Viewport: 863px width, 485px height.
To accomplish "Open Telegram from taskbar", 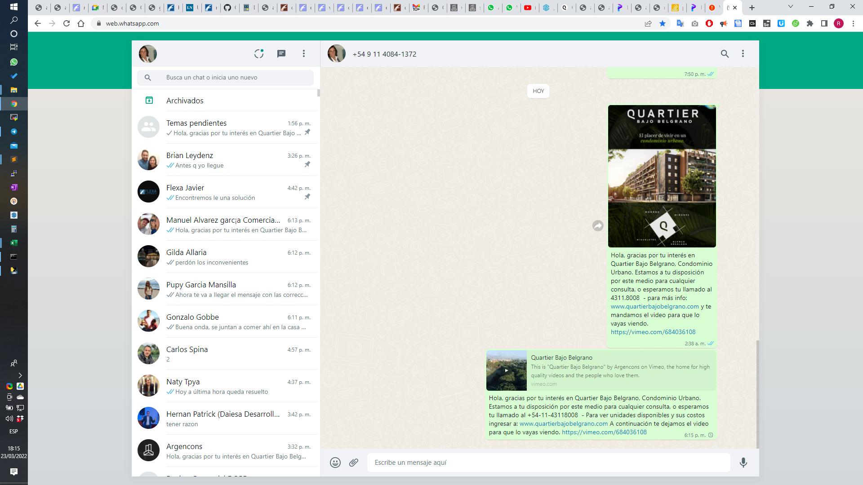I will (14, 132).
